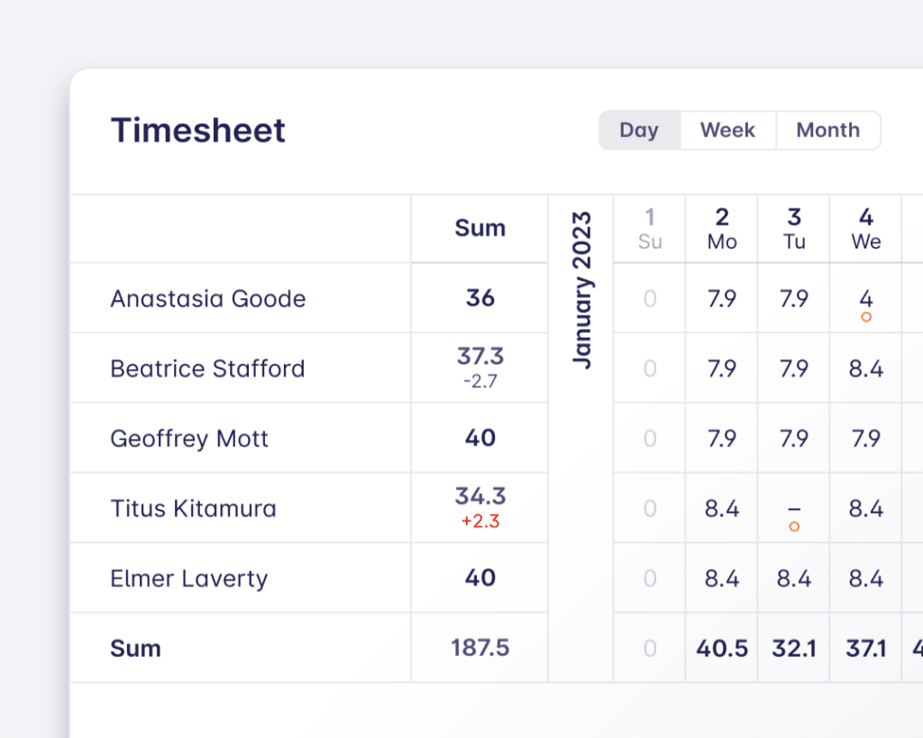Viewport: 923px width, 738px height.
Task: Click the bold daily total 40.5 for Monday
Action: coord(721,648)
